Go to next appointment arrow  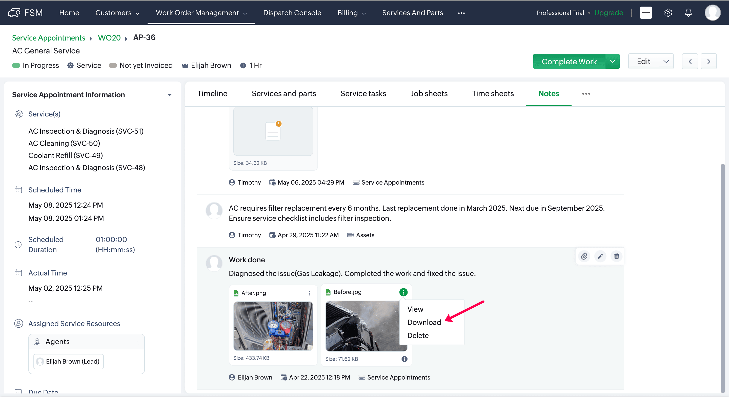click(709, 62)
